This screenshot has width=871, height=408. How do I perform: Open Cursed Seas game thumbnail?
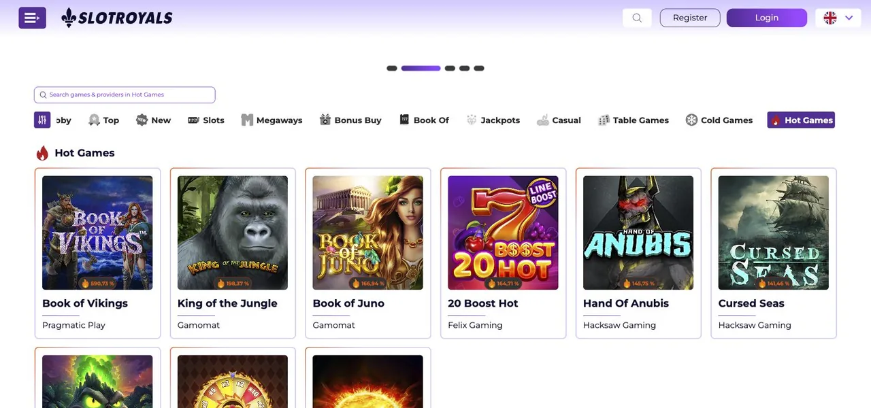[x=774, y=233]
